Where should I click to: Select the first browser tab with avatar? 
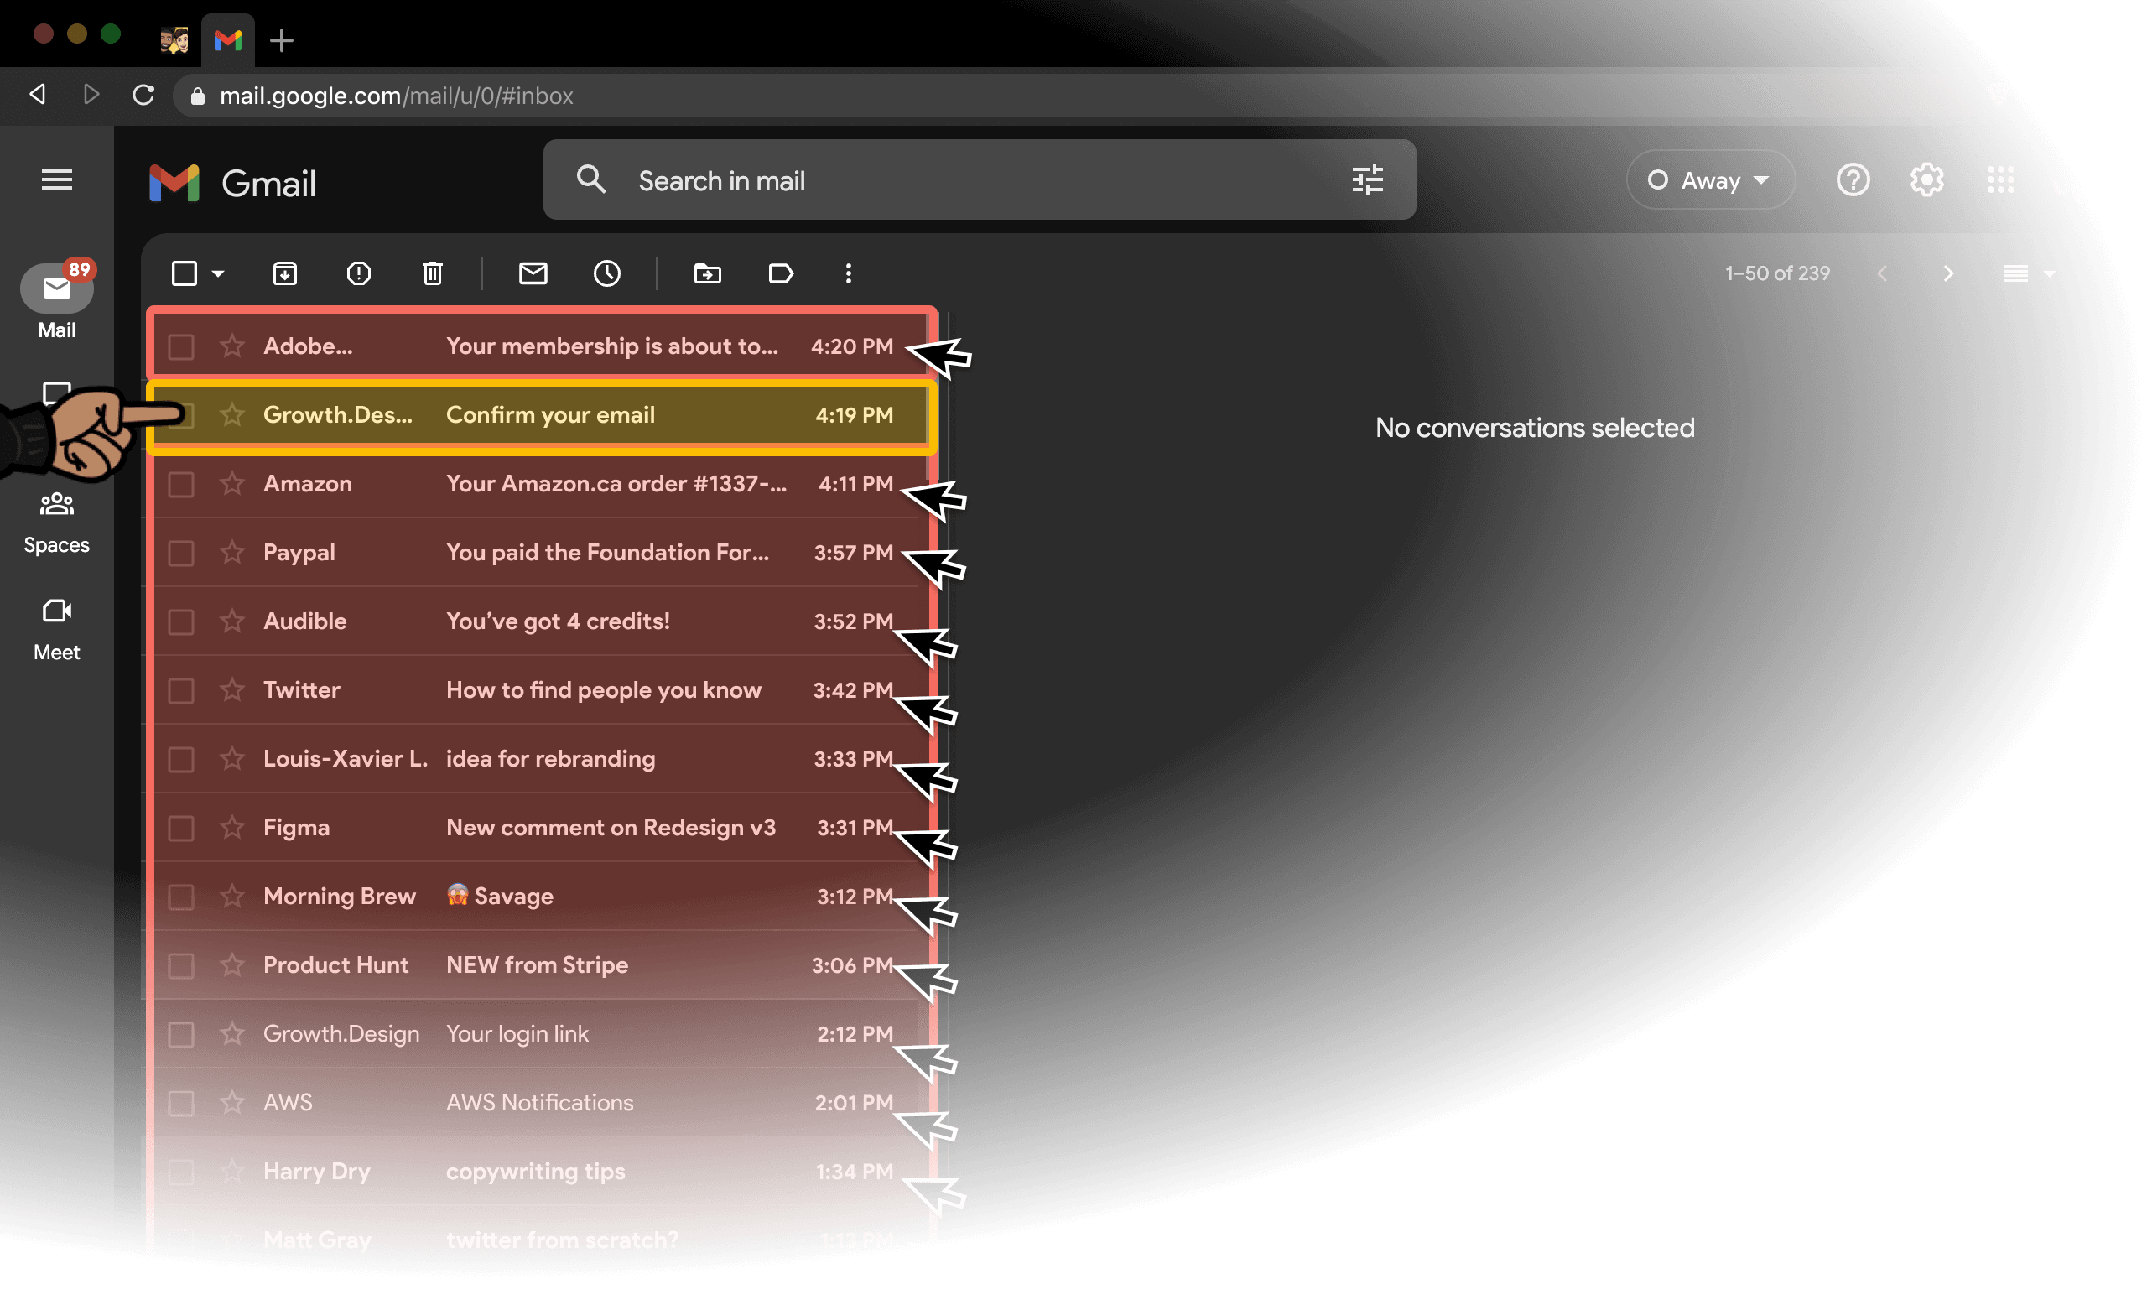pyautogui.click(x=174, y=40)
